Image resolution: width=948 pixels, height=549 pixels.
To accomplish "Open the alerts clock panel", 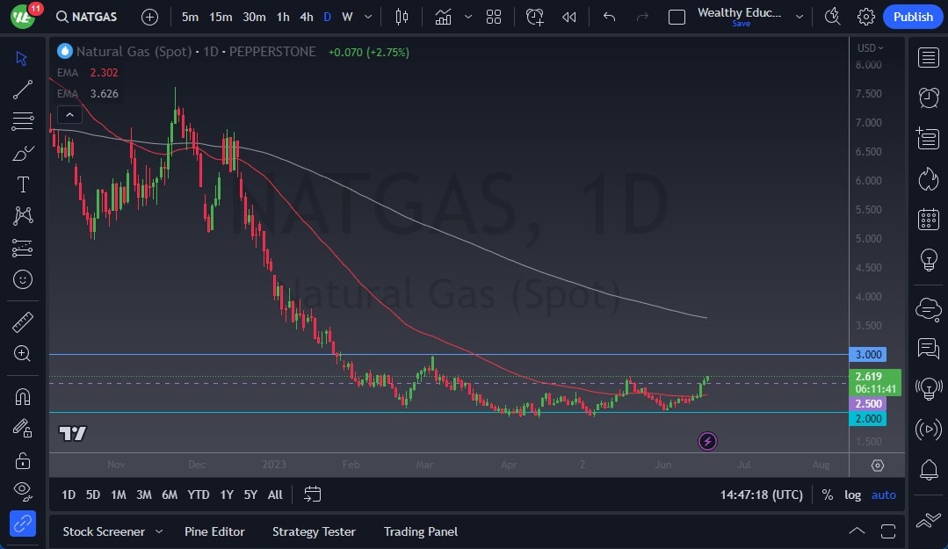I will 928,98.
